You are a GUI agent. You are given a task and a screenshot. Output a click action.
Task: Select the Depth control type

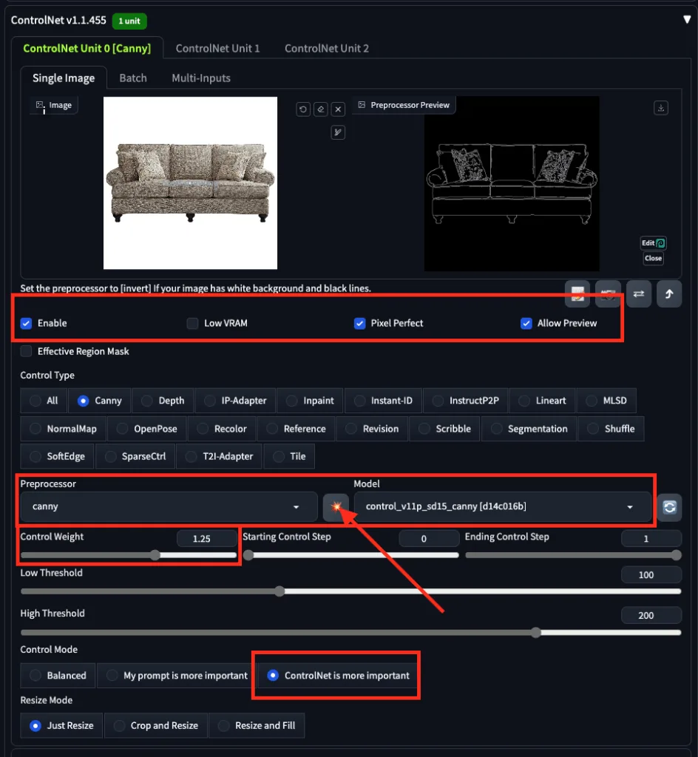point(162,401)
